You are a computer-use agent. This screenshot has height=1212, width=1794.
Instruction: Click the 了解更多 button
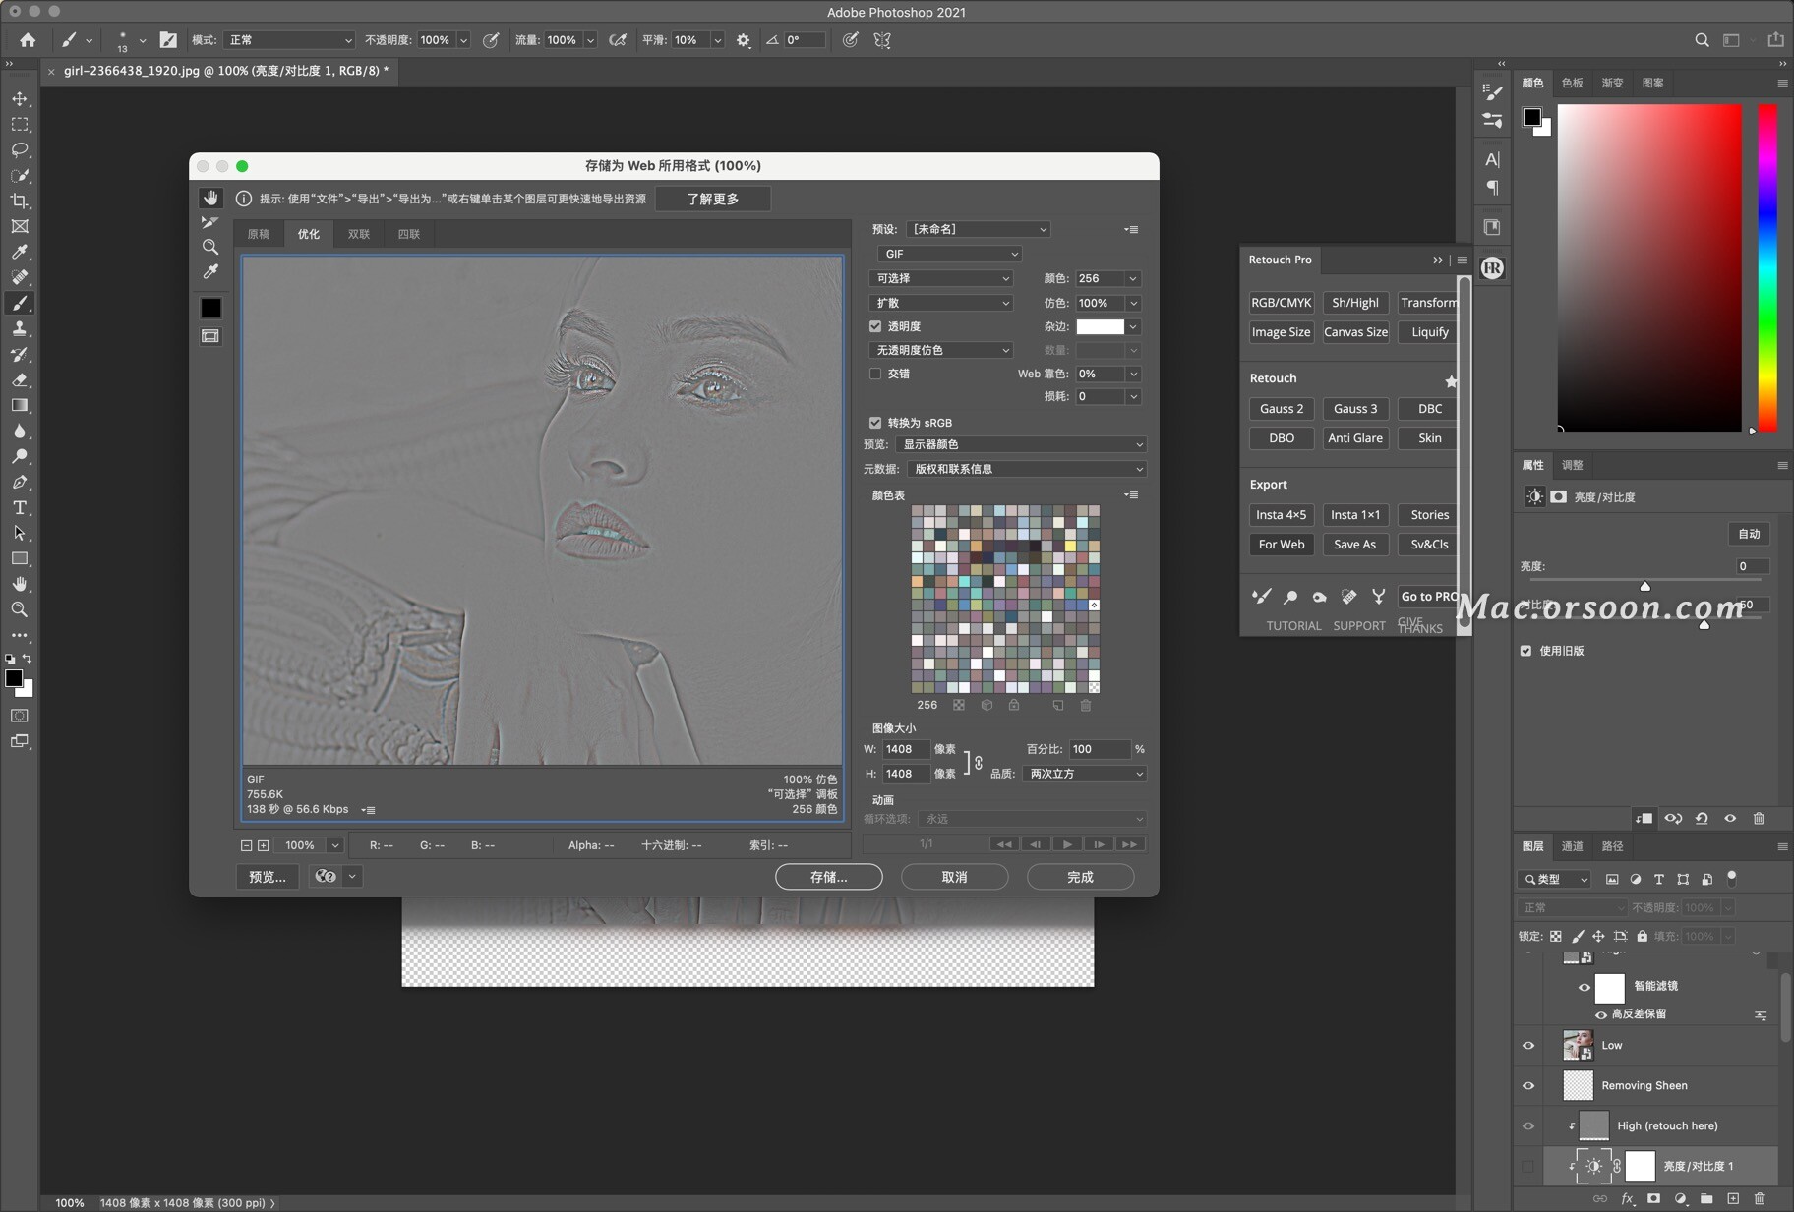pos(713,199)
